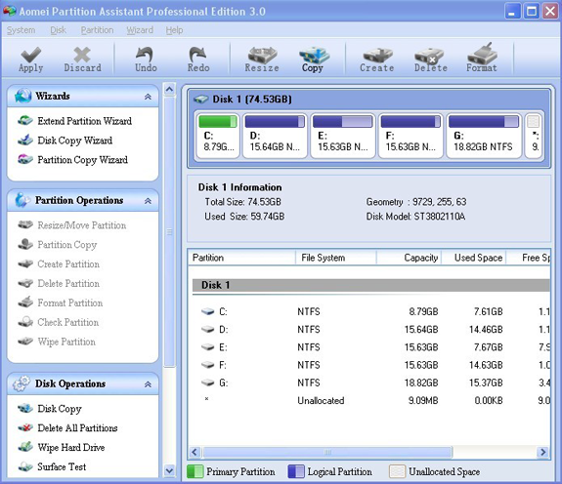Image resolution: width=562 pixels, height=484 pixels.
Task: Click Delete Partition in sidebar
Action: [x=59, y=283]
